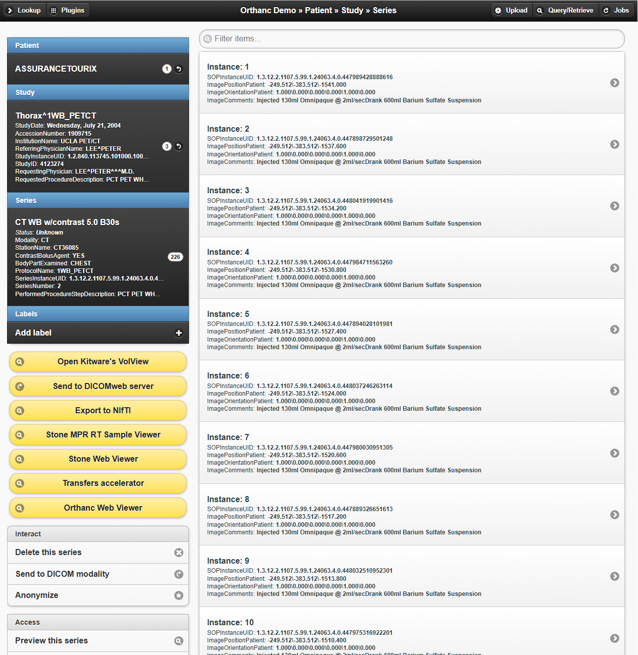
Task: Click SOPInstanceUID ending 447980030951305
Action: (x=300, y=448)
